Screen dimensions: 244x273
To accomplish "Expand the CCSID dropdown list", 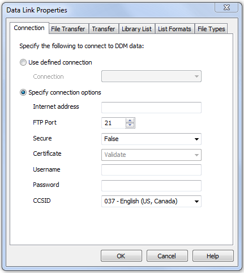I will click(151, 201).
